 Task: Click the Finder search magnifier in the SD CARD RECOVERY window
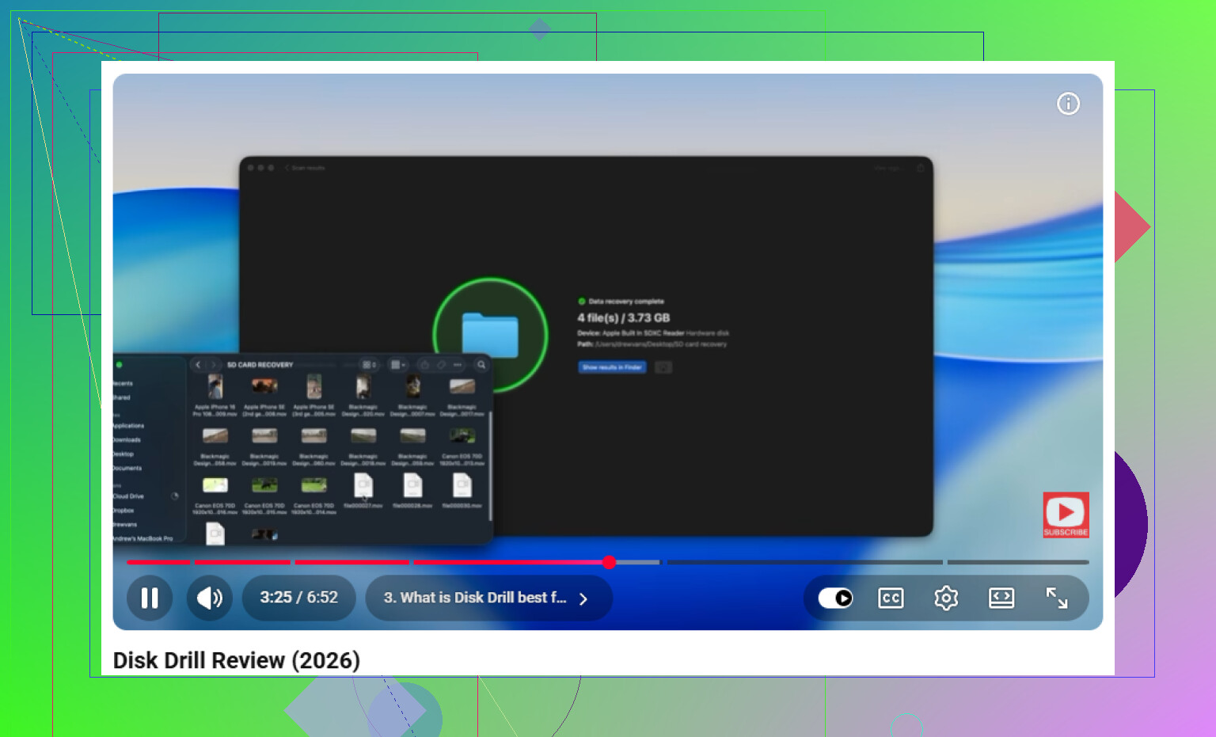(481, 365)
